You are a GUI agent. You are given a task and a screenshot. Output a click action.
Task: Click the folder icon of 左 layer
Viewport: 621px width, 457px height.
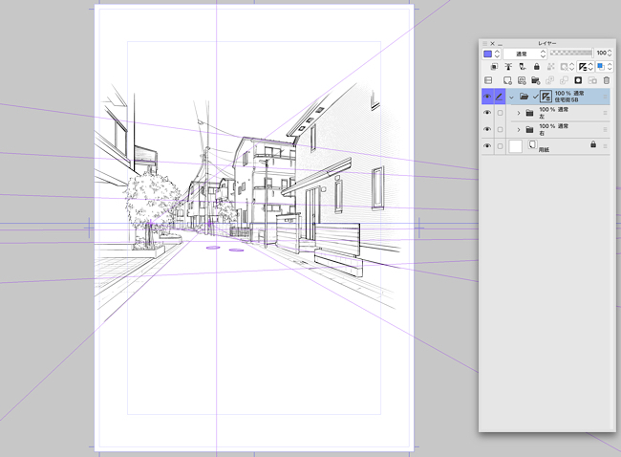(529, 114)
